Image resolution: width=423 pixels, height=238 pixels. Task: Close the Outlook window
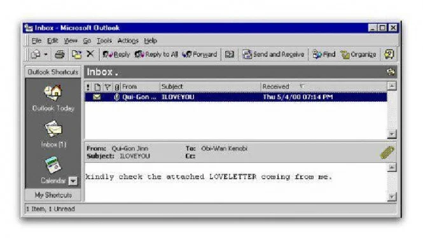tap(393, 28)
